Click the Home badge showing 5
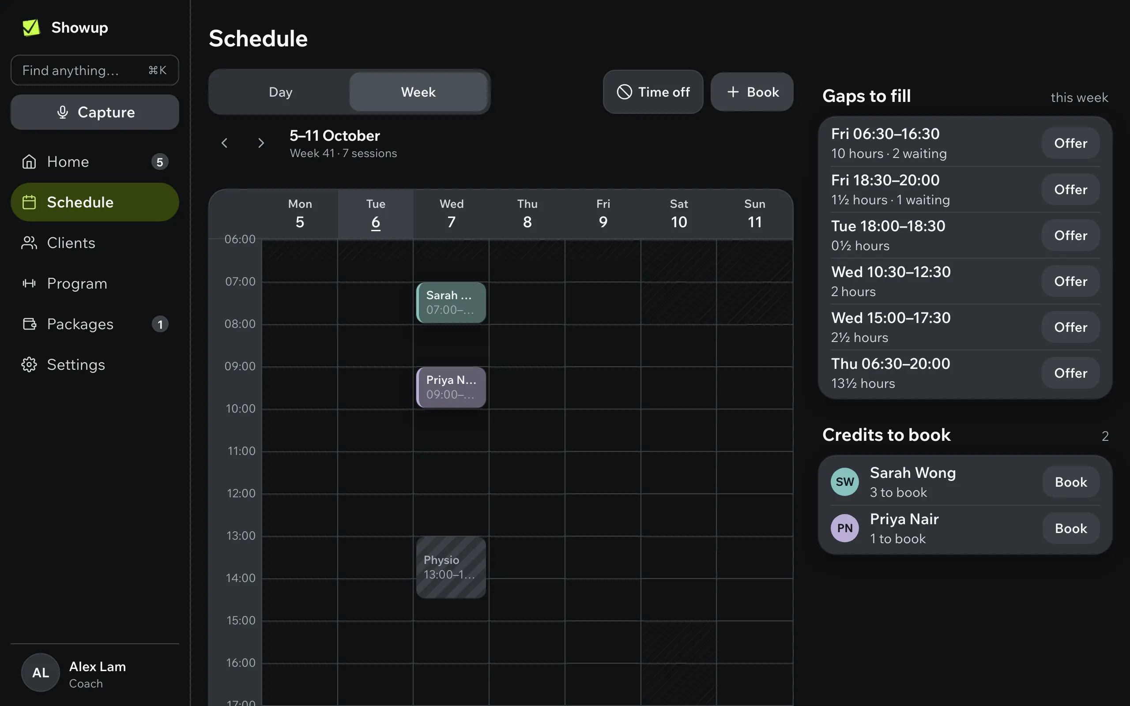 [160, 162]
